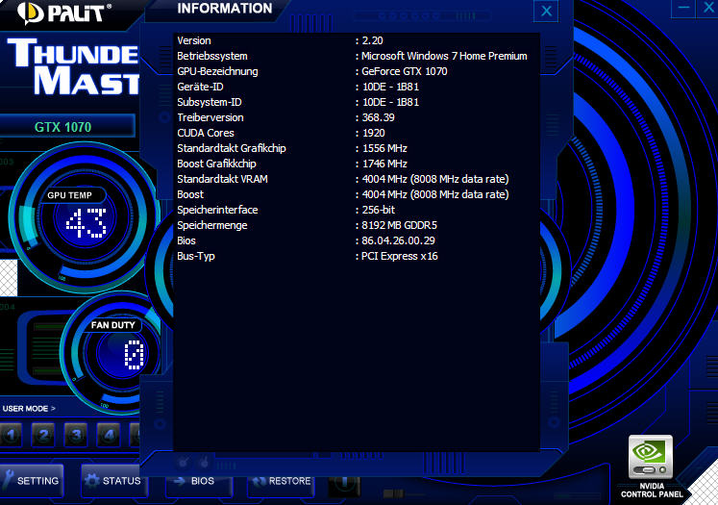Click the Palit logo
Viewport: 718px width, 505px height.
point(64,13)
